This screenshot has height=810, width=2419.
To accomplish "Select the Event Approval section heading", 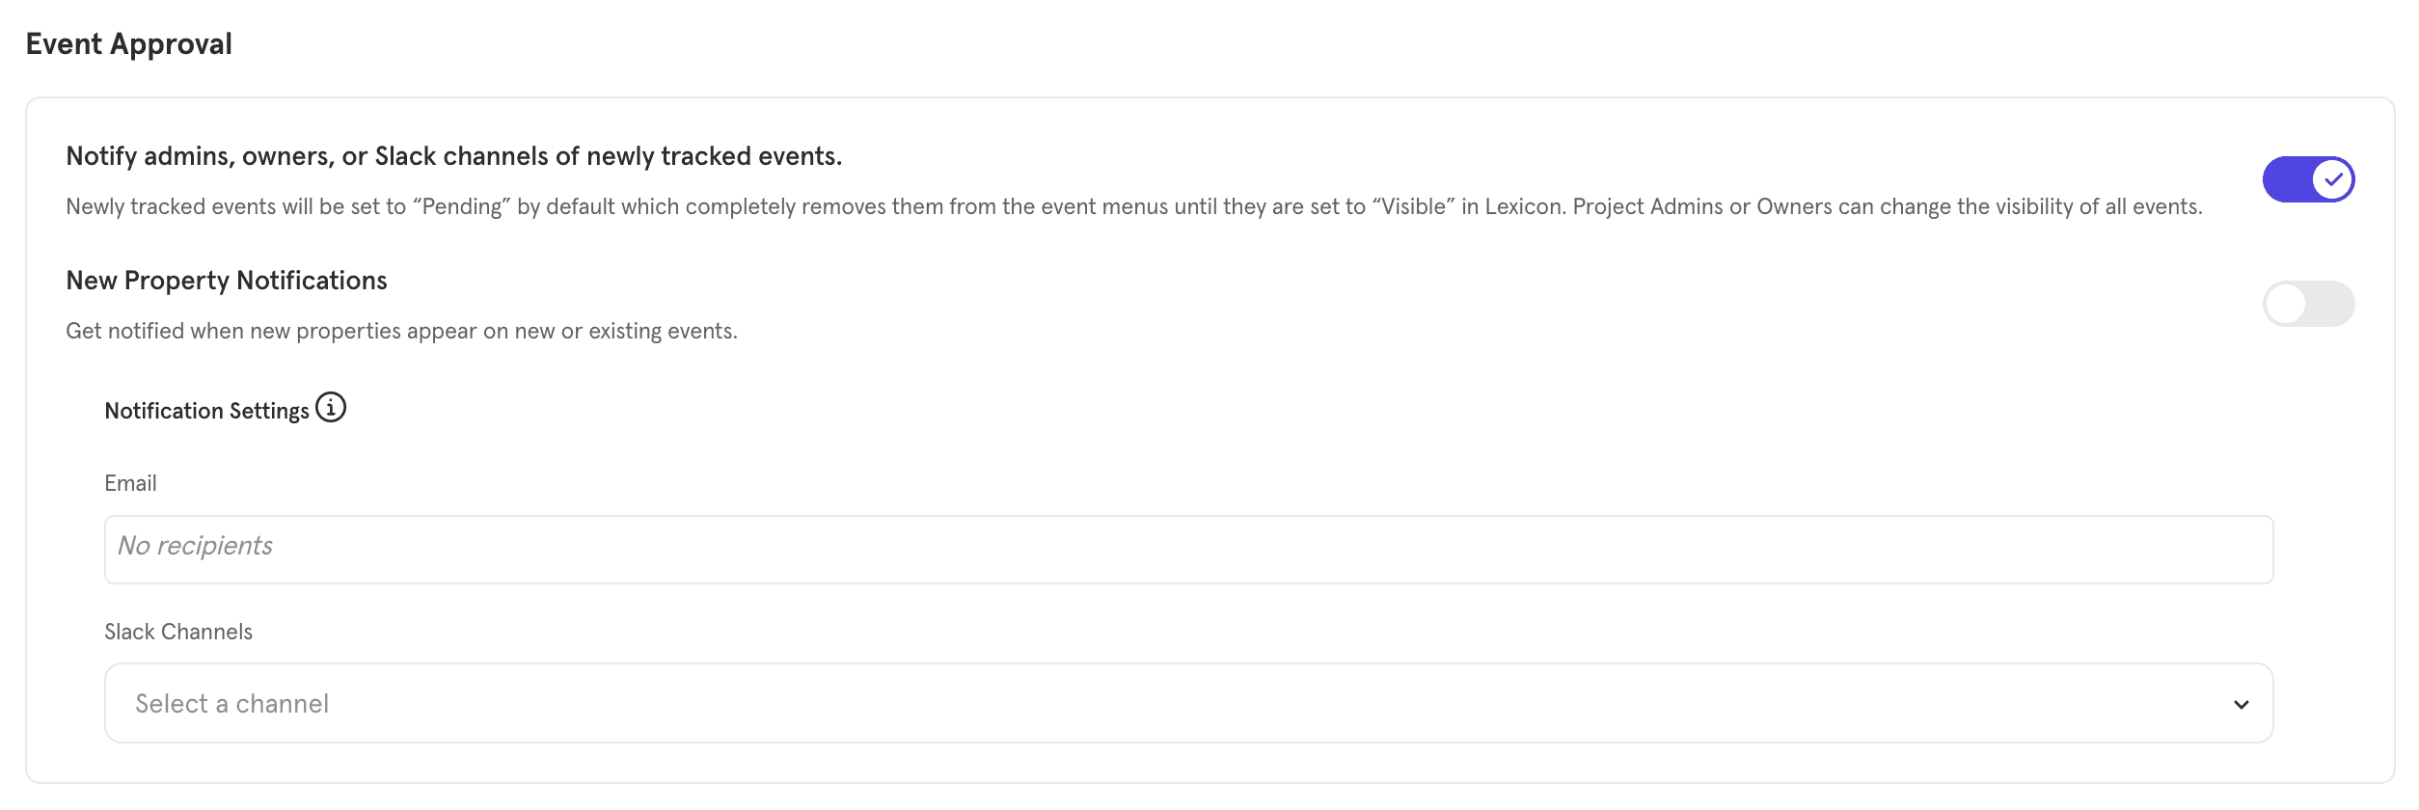I will pyautogui.click(x=127, y=42).
